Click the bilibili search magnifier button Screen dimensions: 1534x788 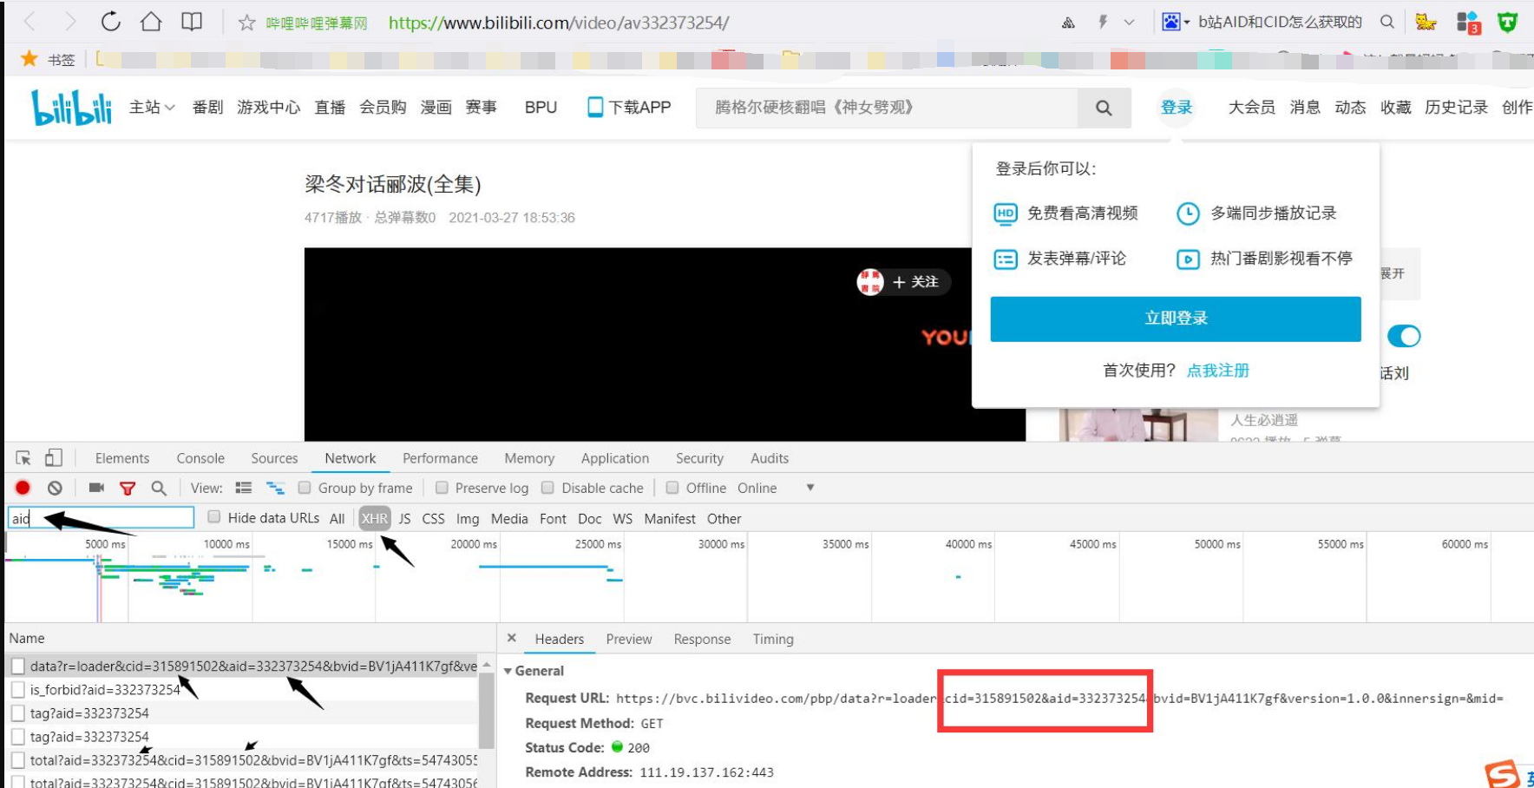tap(1104, 108)
